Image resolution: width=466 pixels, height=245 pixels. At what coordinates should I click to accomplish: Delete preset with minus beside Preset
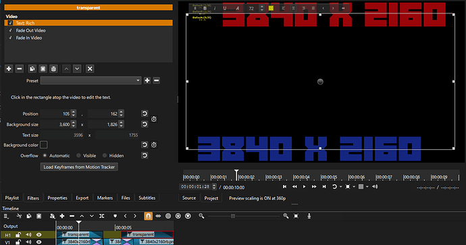click(x=156, y=80)
